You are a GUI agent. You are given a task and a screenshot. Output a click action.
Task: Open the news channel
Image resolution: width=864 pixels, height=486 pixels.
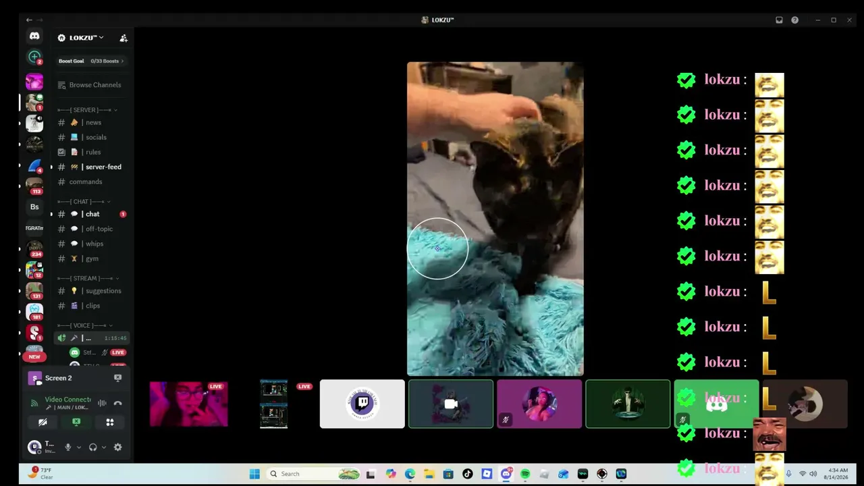[x=92, y=122]
